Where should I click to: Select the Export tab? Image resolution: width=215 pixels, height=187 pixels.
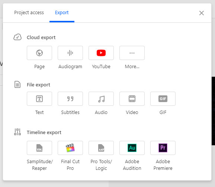(62, 13)
